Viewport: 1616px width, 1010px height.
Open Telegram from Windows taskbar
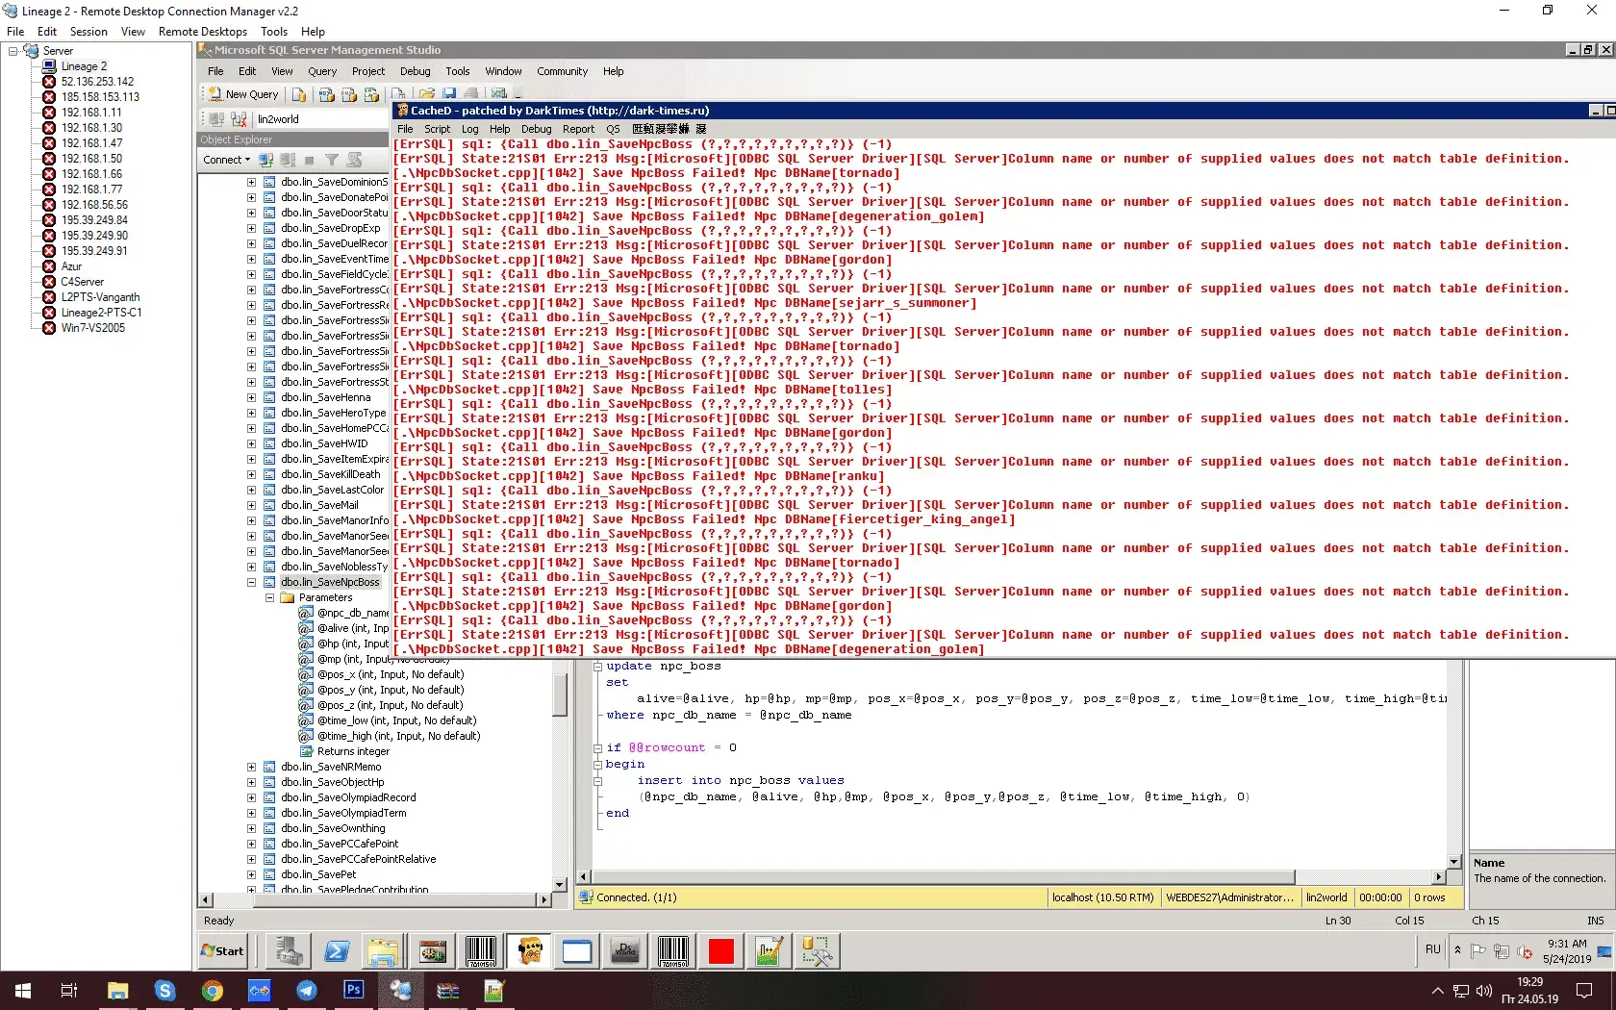307,991
